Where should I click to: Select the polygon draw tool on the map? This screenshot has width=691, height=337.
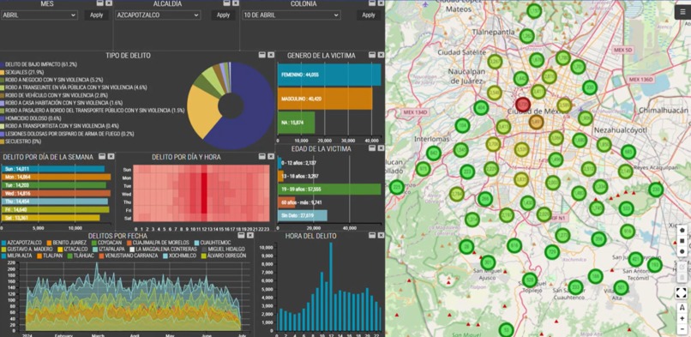(682, 230)
